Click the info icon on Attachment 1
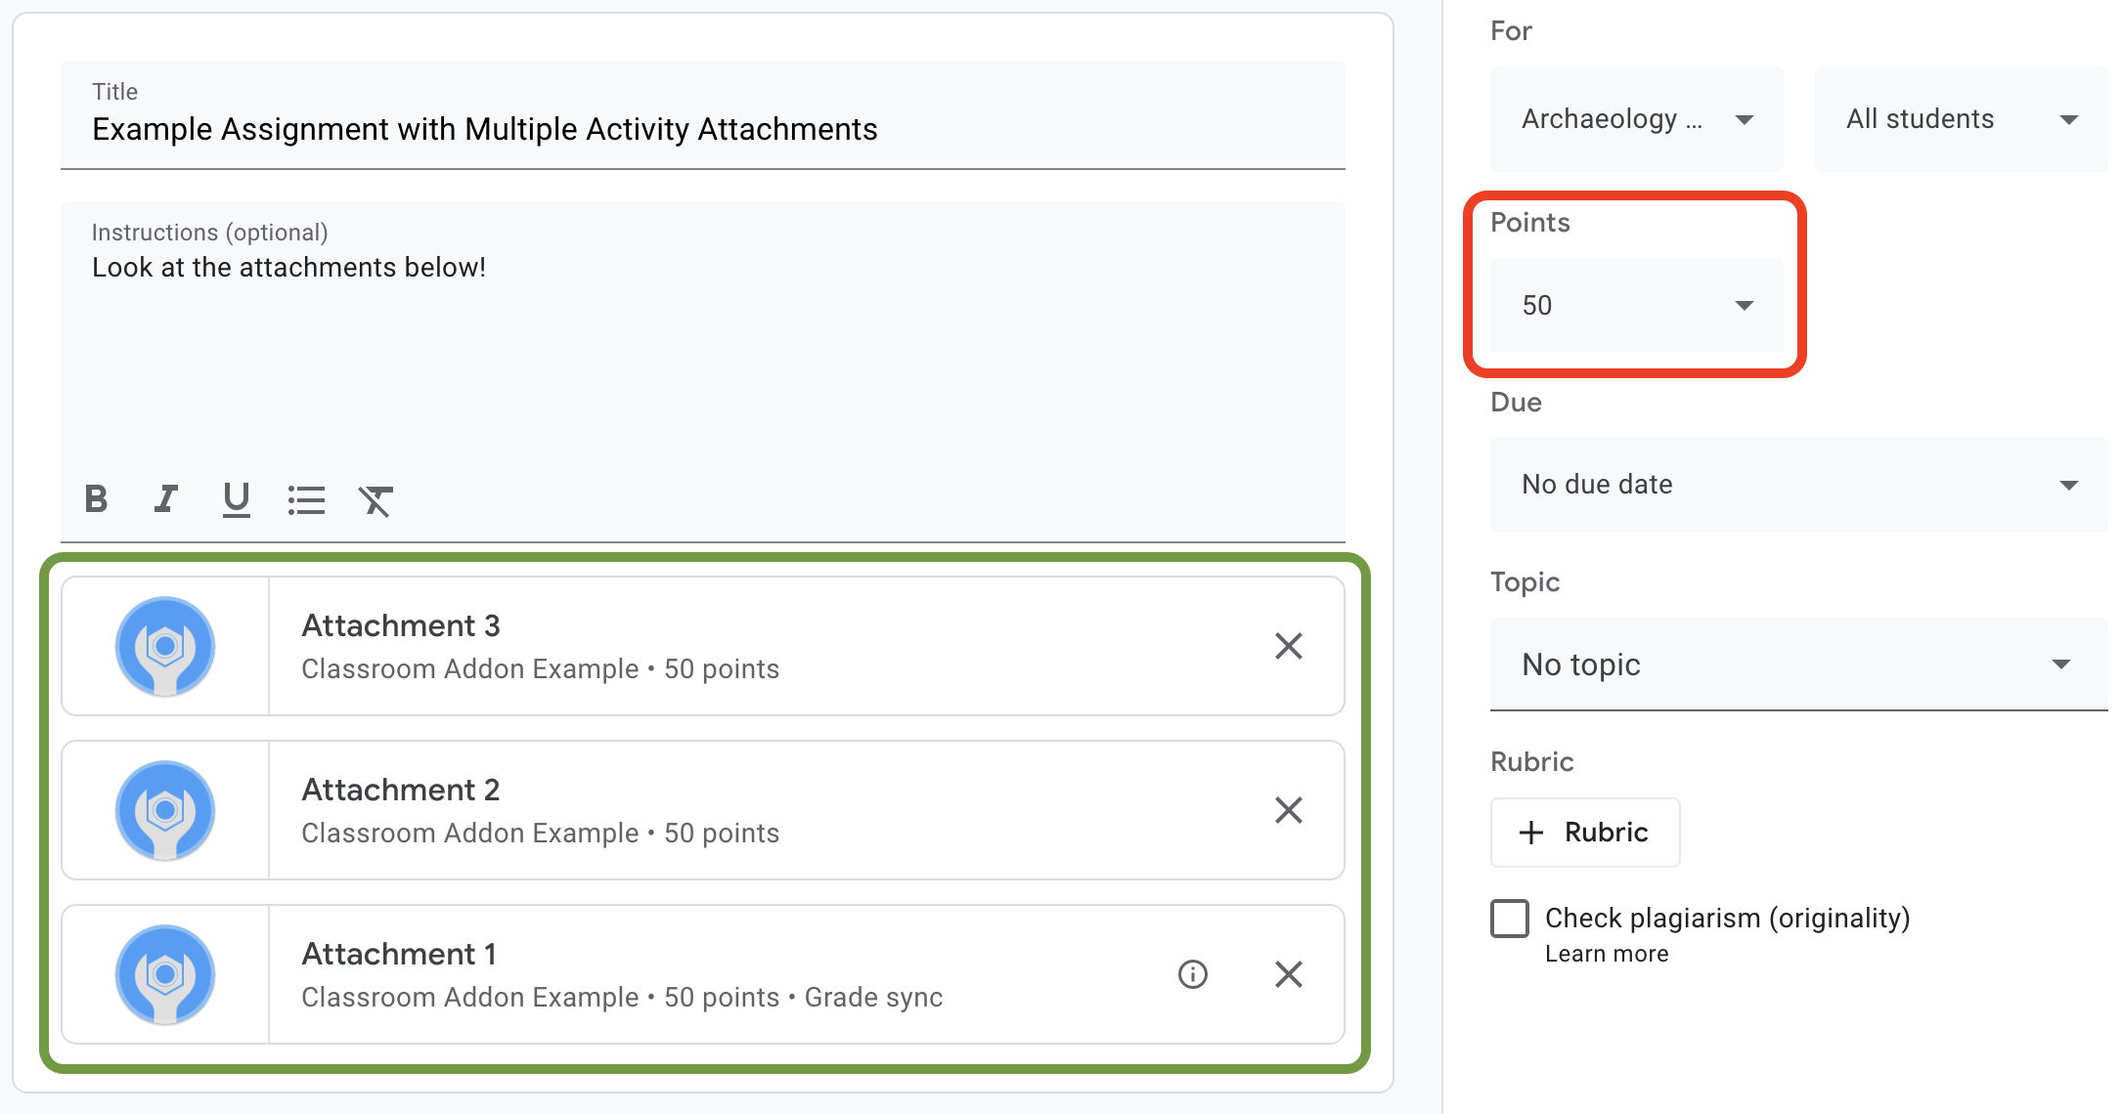Screen dimensions: 2122x1114 click(1191, 973)
